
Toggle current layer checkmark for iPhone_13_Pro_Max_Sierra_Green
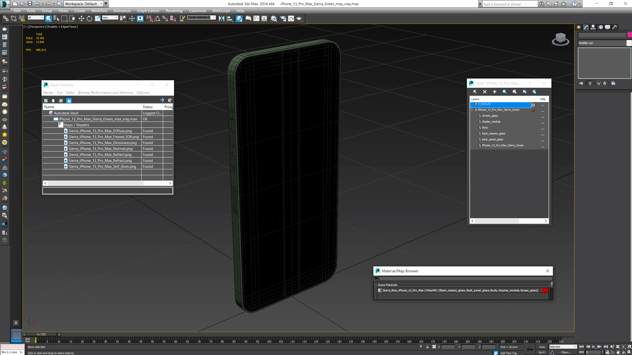pos(533,111)
